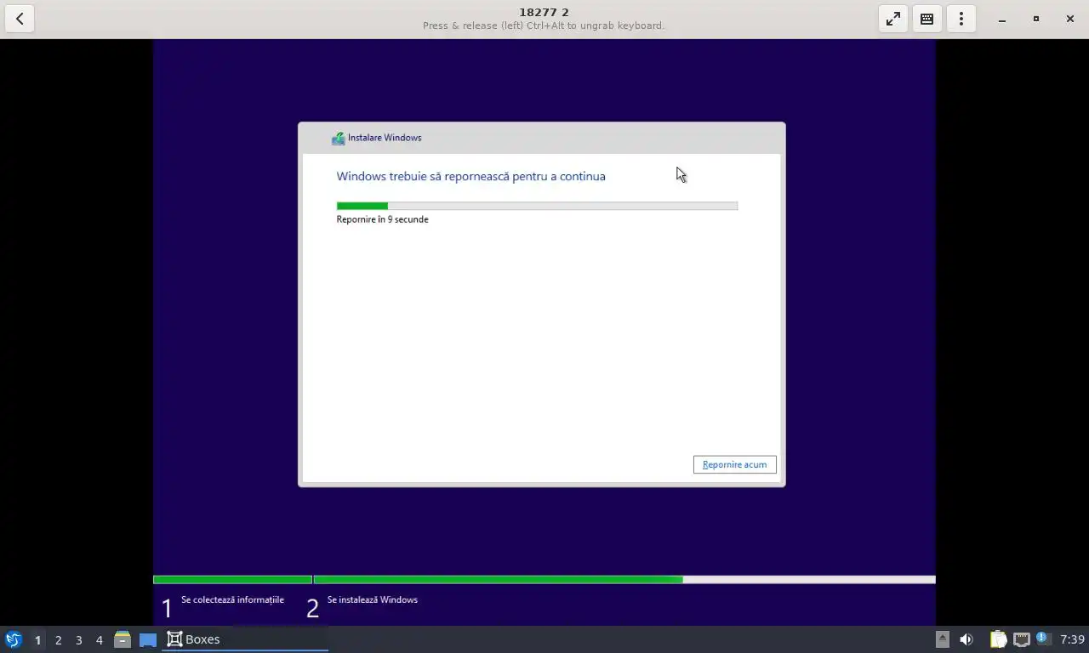Click the show desktop blue icon in taskbar

point(148,639)
